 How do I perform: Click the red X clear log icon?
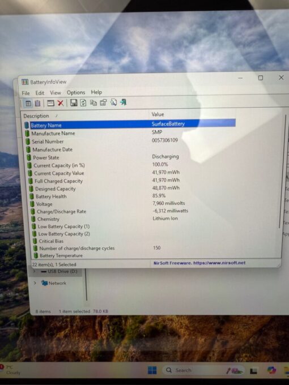61,103
